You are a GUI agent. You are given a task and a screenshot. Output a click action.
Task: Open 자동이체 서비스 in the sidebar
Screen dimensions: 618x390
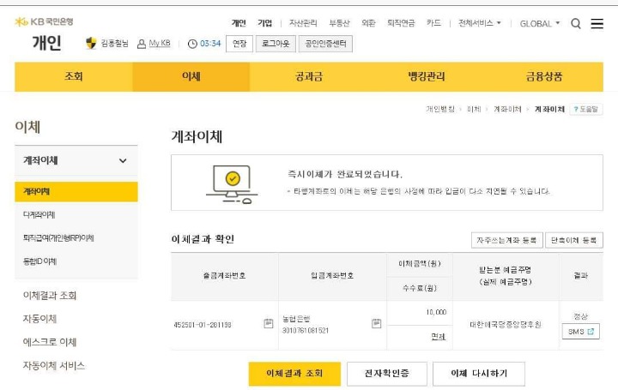(x=53, y=365)
